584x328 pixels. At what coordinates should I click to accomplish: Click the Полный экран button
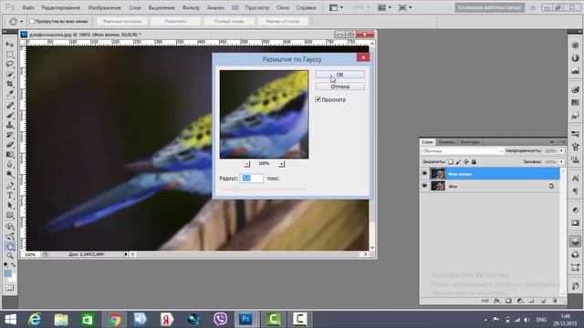(229, 21)
